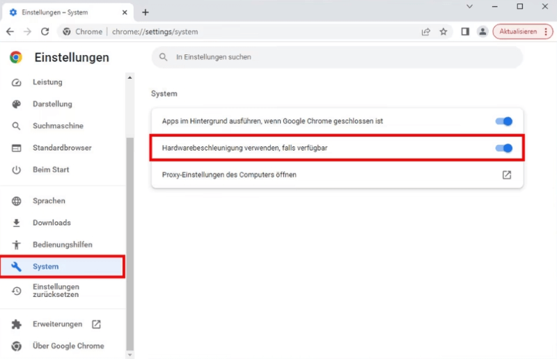Click the System wrench icon

pos(16,266)
